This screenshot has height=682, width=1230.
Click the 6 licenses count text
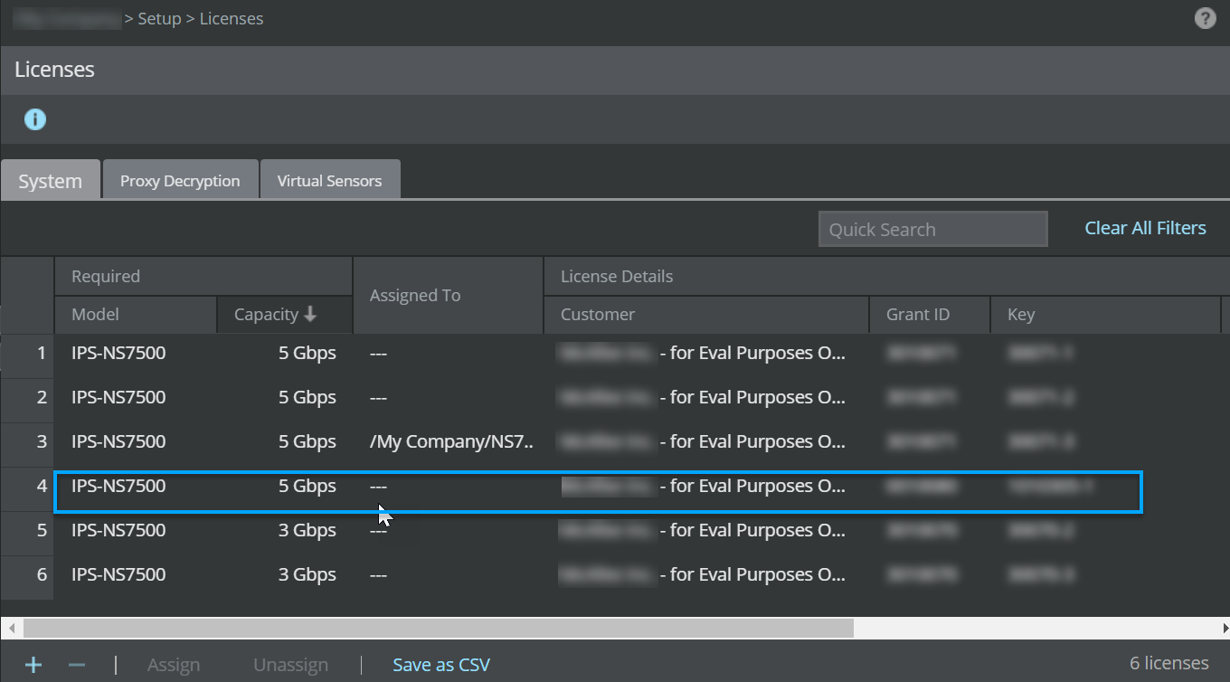pos(1168,663)
